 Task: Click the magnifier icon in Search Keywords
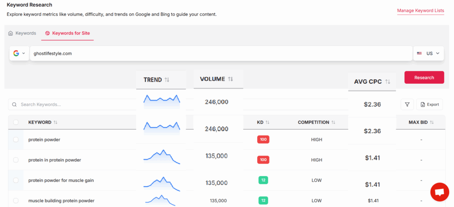(x=14, y=105)
